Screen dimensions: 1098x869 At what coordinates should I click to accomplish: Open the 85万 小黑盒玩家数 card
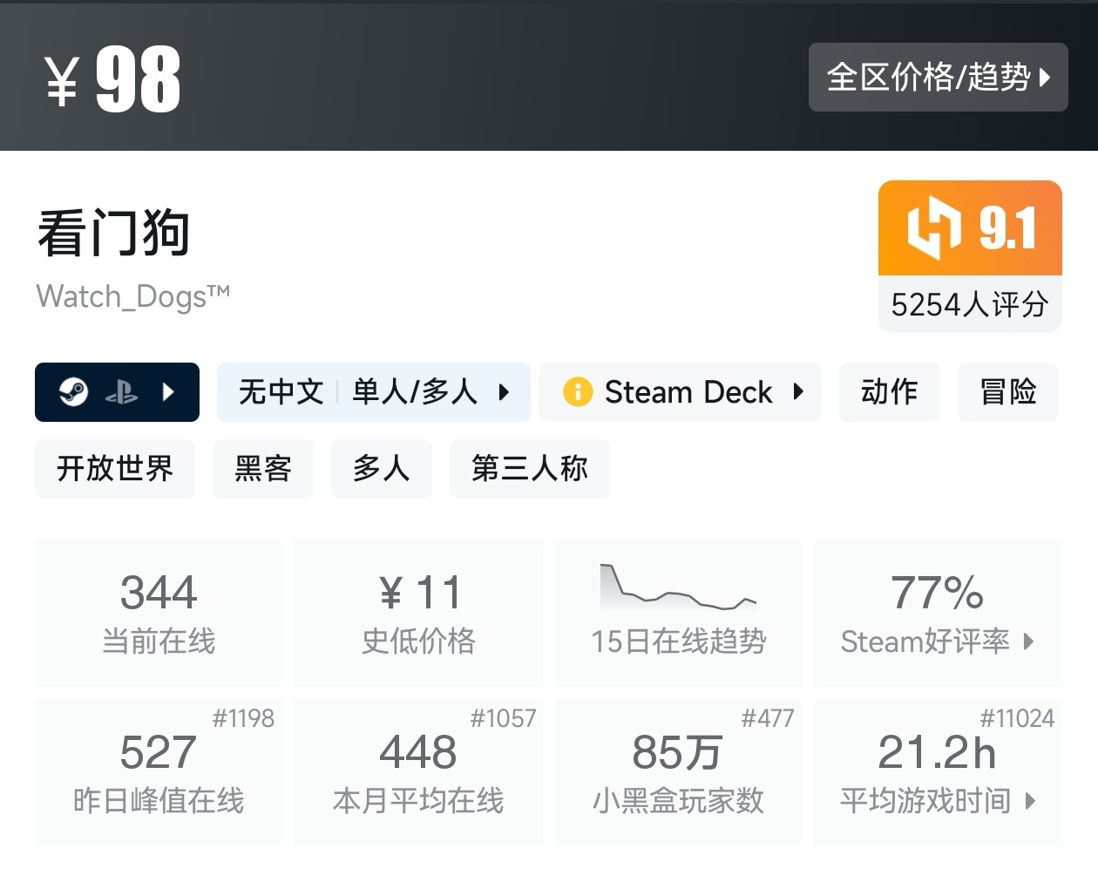(678, 772)
